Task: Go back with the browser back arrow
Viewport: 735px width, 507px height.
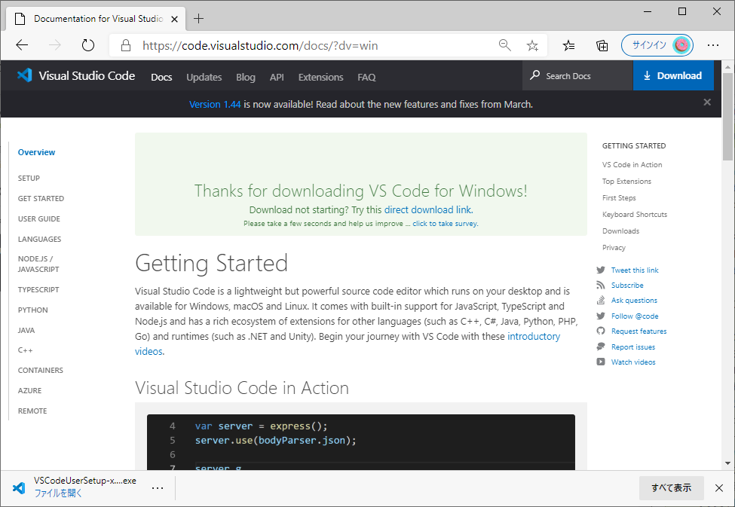Action: point(22,45)
